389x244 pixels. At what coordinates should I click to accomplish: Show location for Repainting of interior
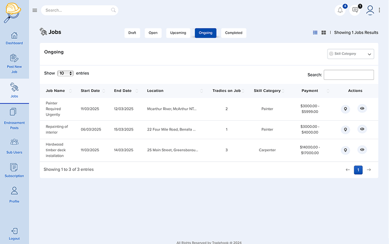coord(345,129)
